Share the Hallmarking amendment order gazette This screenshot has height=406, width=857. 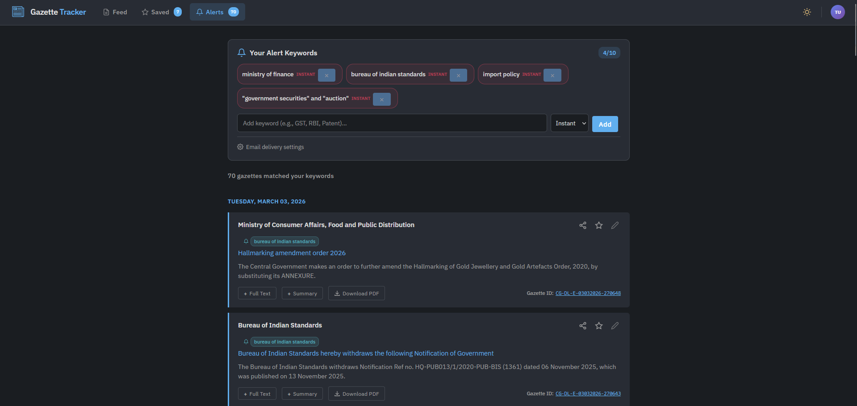[x=583, y=225]
